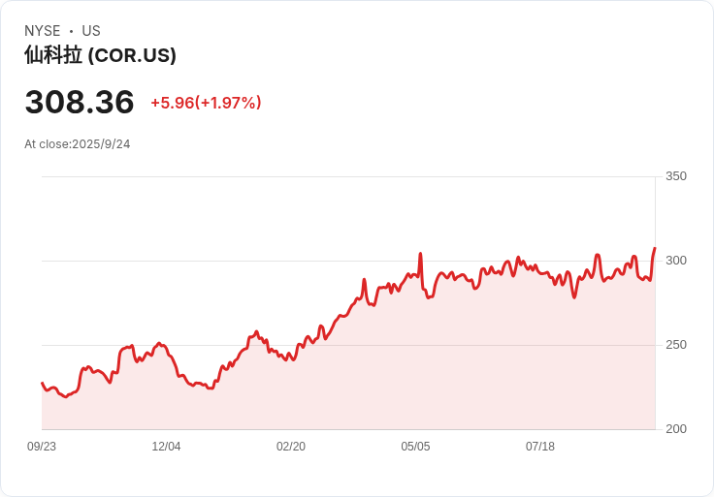
Task: Select the 02/20 date on x-axis
Action: pyautogui.click(x=291, y=447)
